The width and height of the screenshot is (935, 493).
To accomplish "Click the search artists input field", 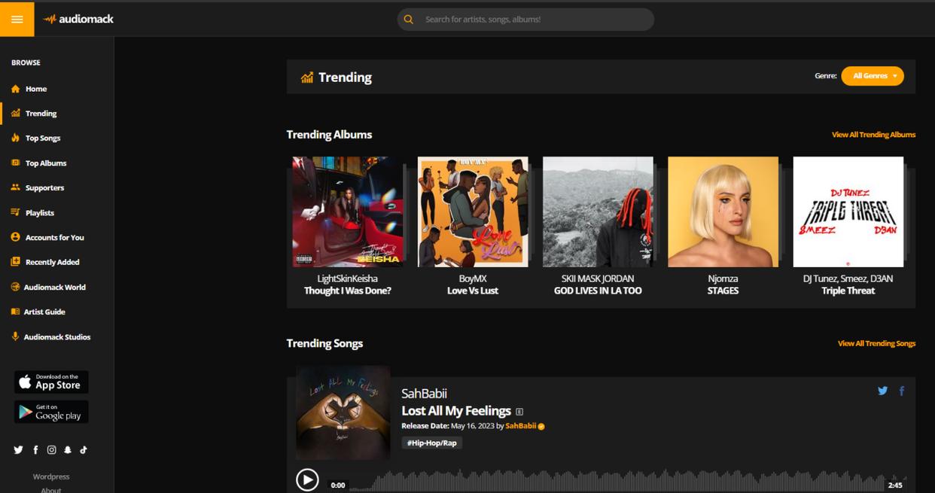I will [x=535, y=20].
